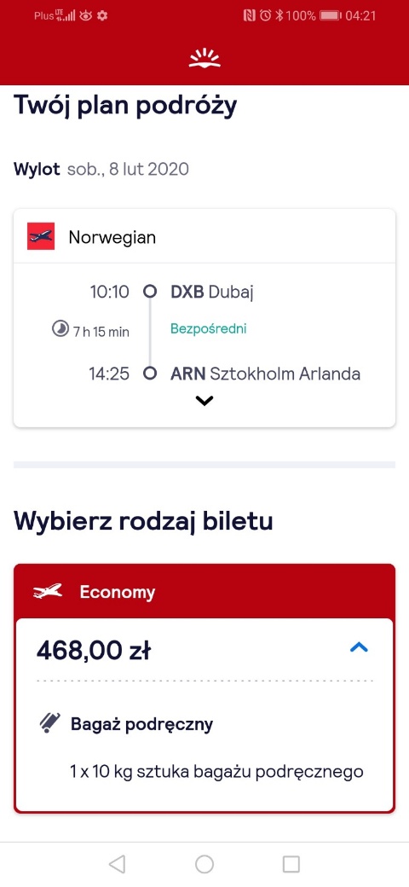Screen dimensions: 409x887
Task: Tap the Bezpośredni direct flight label
Action: click(x=209, y=328)
